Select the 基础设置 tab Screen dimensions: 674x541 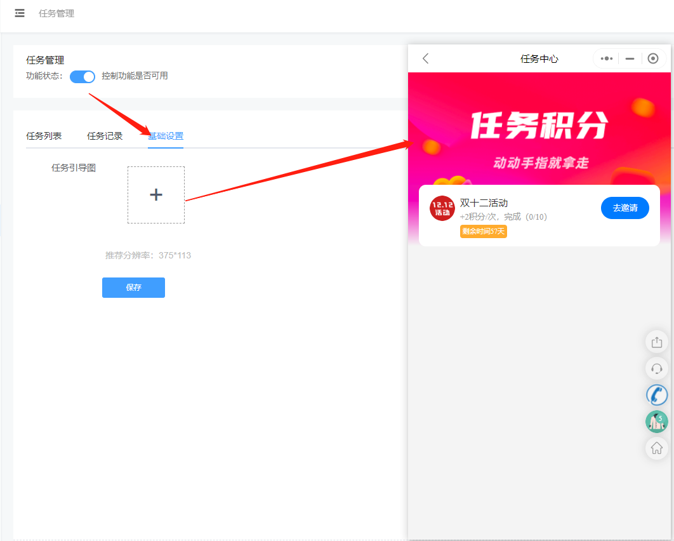(166, 136)
